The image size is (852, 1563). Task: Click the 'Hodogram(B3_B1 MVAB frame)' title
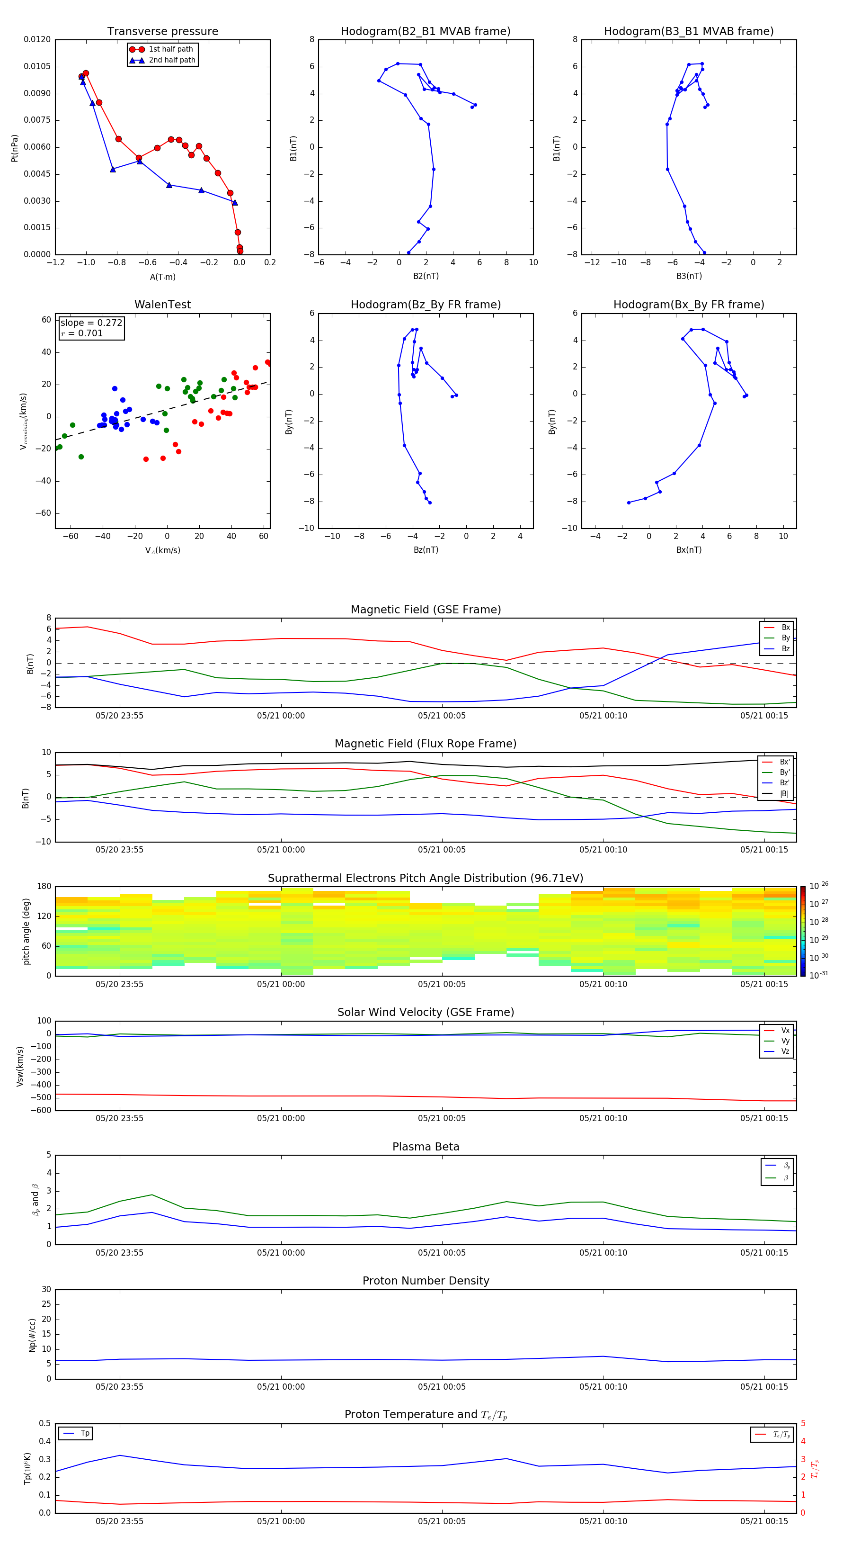688,32
